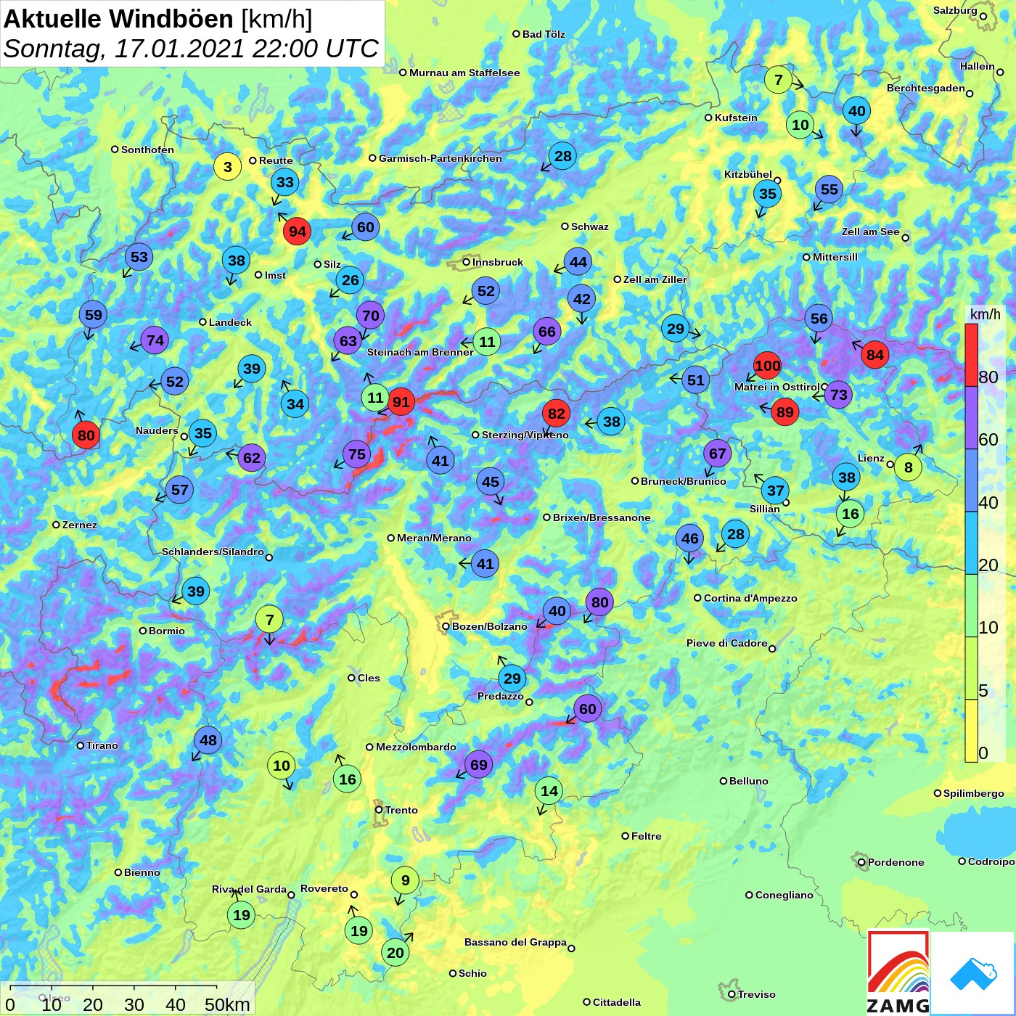Select the blue 48 marker near Tirano
This screenshot has width=1016, height=1016.
coord(208,740)
